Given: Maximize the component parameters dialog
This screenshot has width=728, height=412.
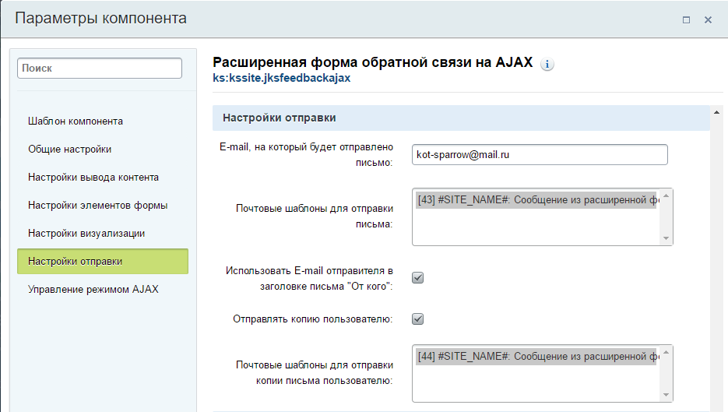Looking at the screenshot, I should point(686,19).
